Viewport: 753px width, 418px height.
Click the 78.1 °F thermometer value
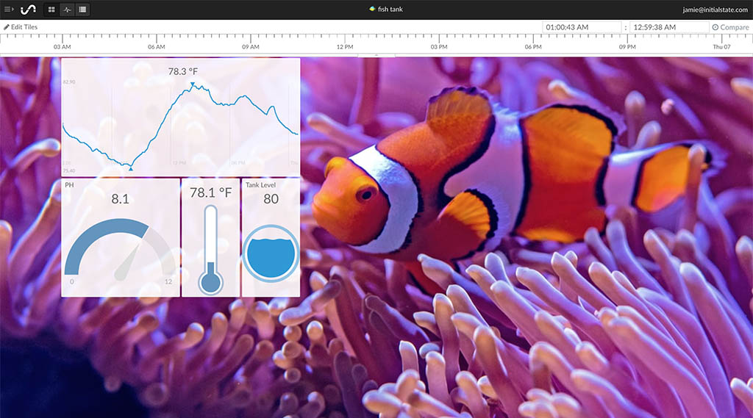[x=210, y=193]
